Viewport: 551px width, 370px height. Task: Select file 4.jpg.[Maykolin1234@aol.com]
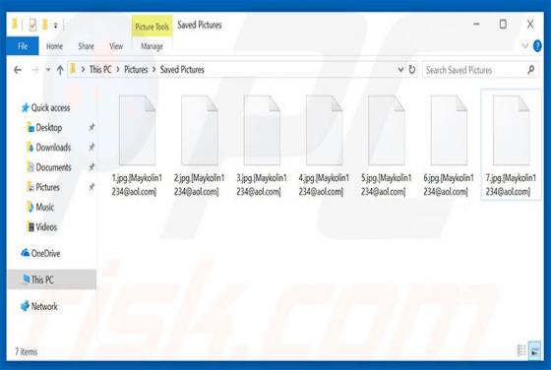[x=324, y=145]
